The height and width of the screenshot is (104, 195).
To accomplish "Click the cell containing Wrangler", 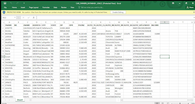I will tap(119, 88).
